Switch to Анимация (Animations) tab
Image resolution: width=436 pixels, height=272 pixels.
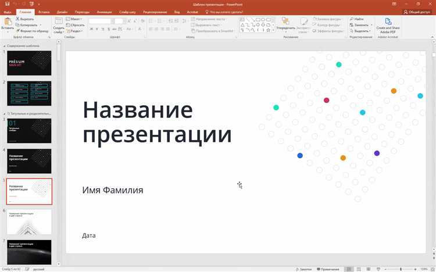(x=104, y=12)
